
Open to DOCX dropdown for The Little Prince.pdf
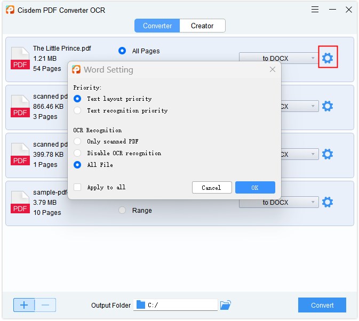278,57
